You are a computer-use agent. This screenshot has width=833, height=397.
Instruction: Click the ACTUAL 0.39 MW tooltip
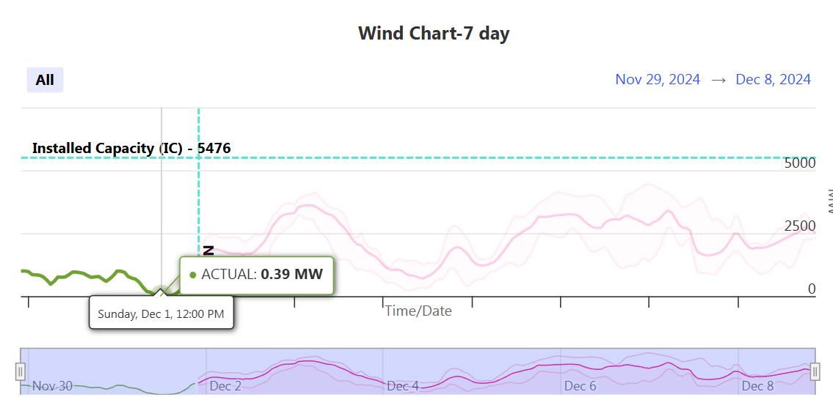coord(257,275)
